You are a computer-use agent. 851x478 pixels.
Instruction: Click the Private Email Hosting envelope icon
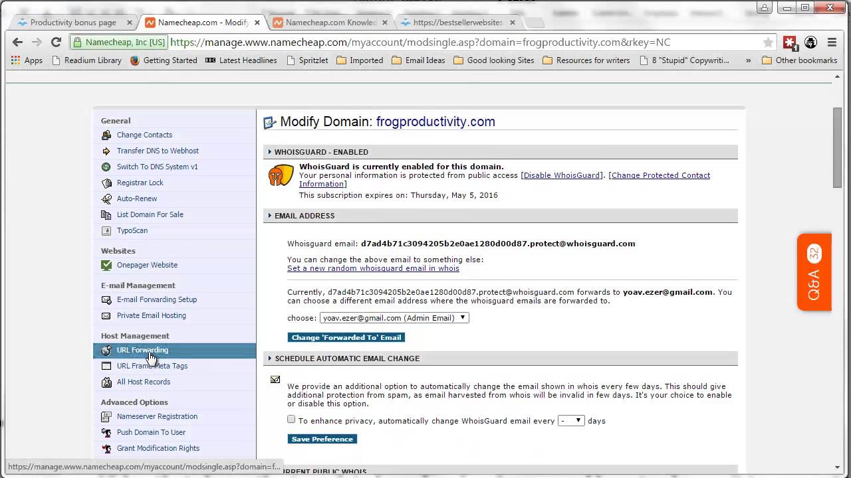106,315
